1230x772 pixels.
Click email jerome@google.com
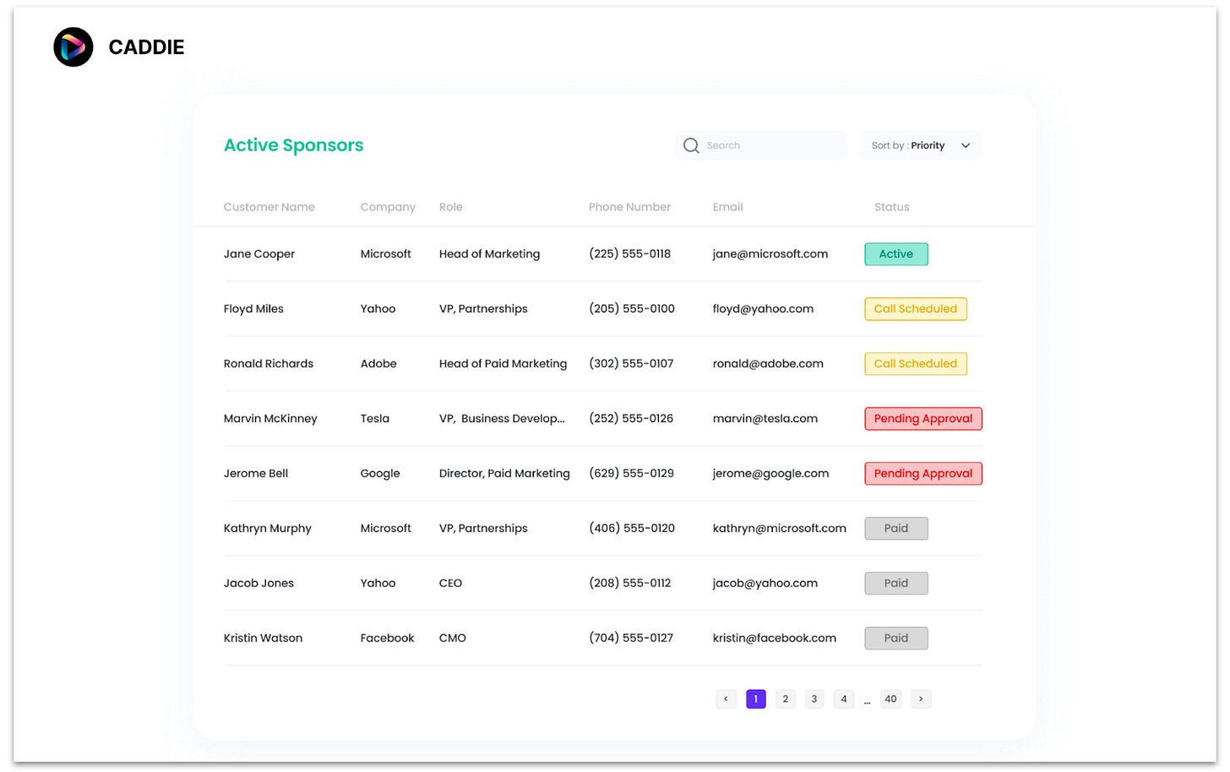(770, 474)
